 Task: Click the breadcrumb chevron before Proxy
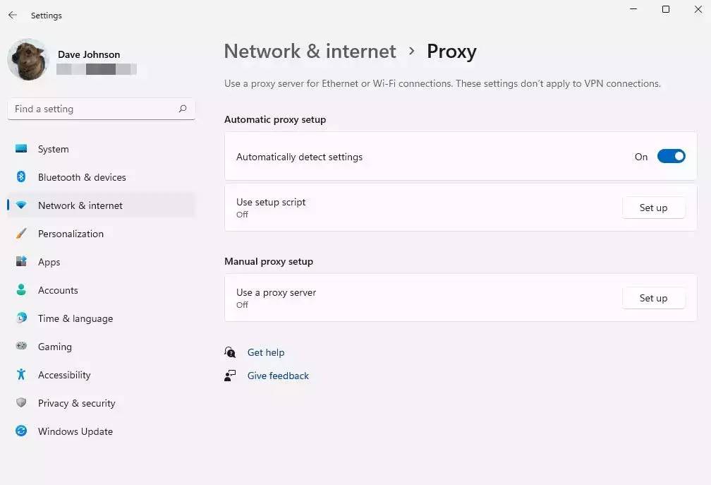(x=412, y=51)
